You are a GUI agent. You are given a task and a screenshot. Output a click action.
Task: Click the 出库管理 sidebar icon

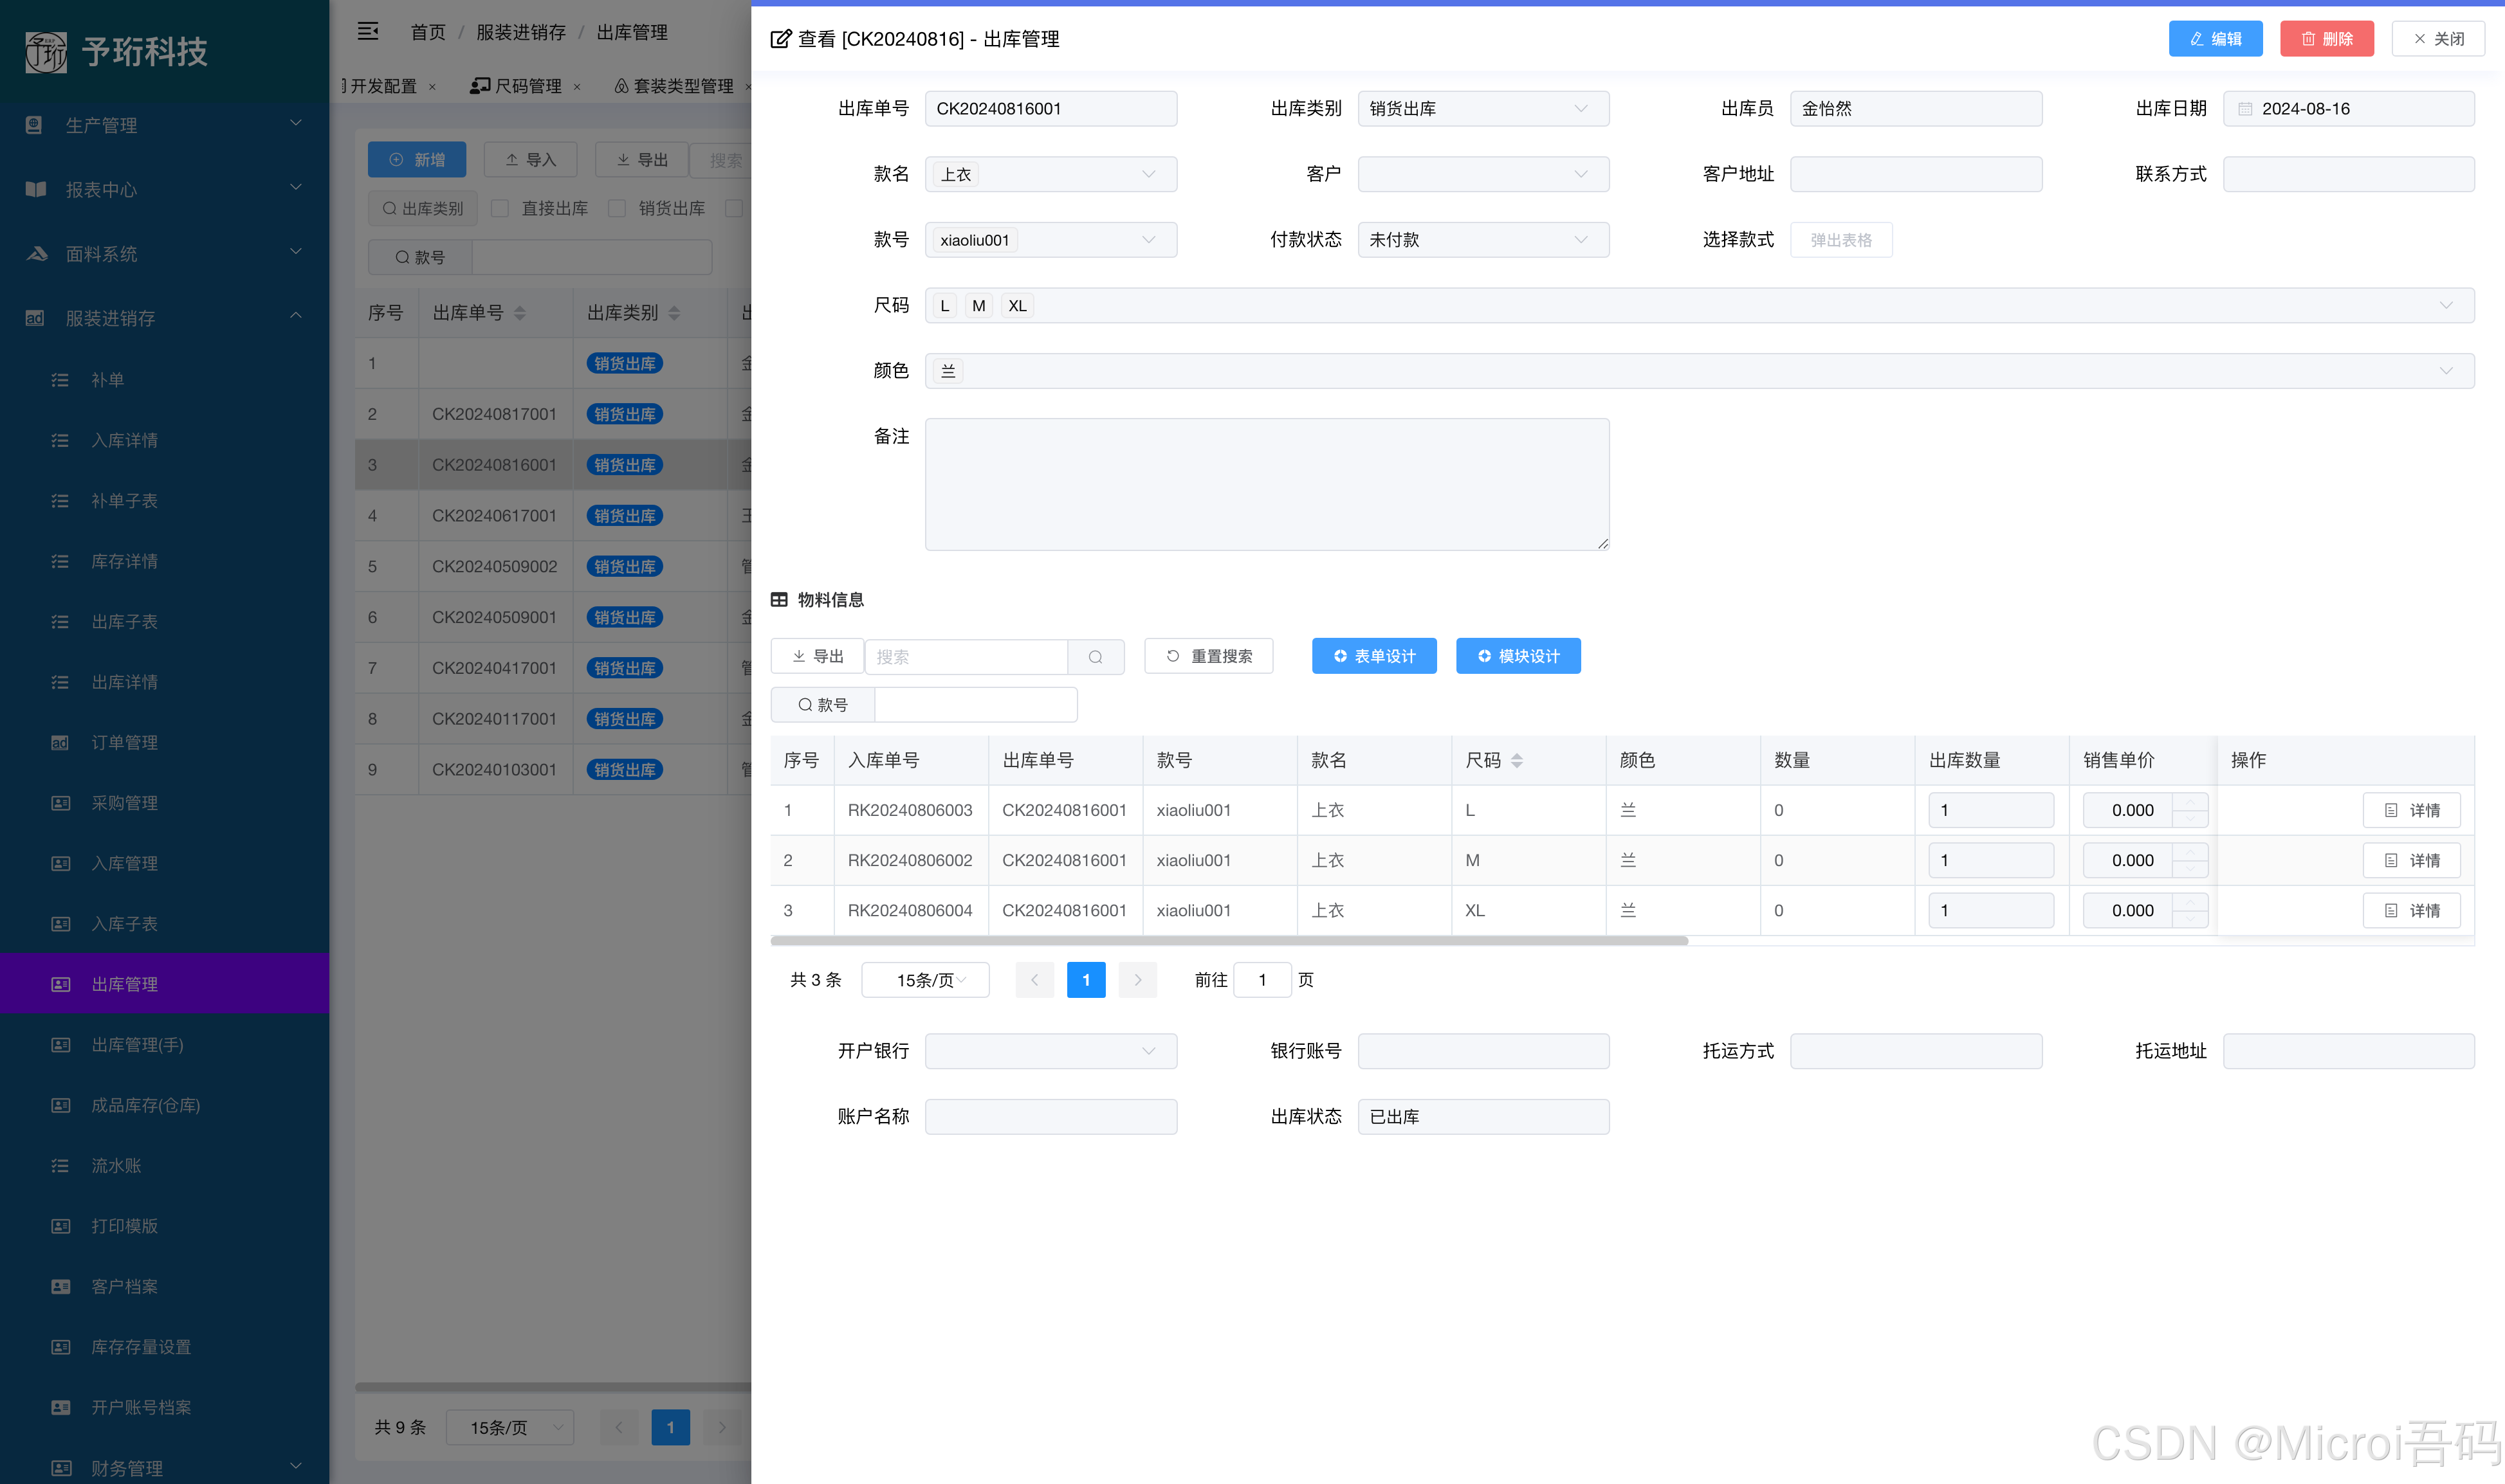(60, 984)
